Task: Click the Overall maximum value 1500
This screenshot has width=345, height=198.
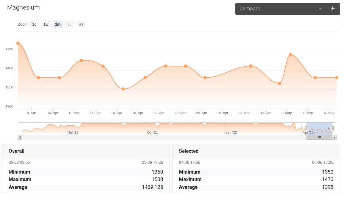Action: [x=157, y=180]
